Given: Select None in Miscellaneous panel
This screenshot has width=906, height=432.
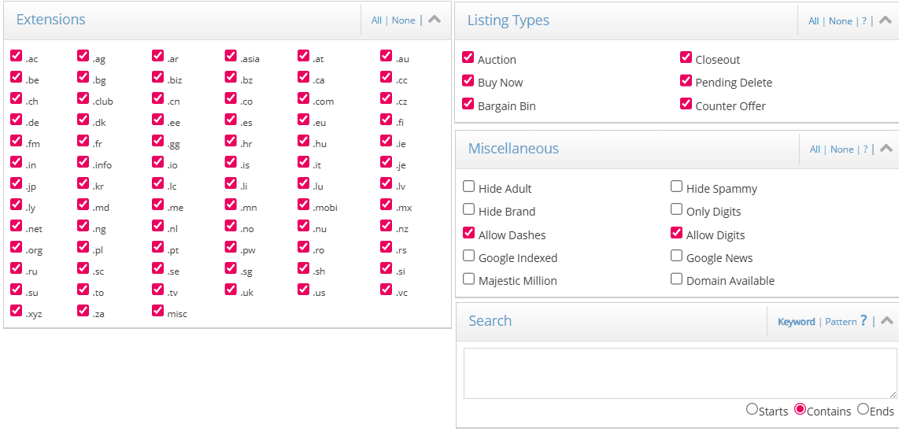Looking at the screenshot, I should point(842,149).
